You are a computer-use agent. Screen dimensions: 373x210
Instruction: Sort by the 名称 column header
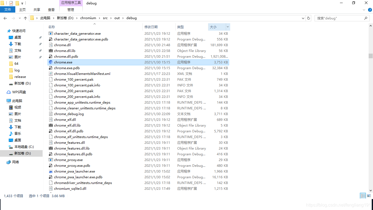(52, 27)
